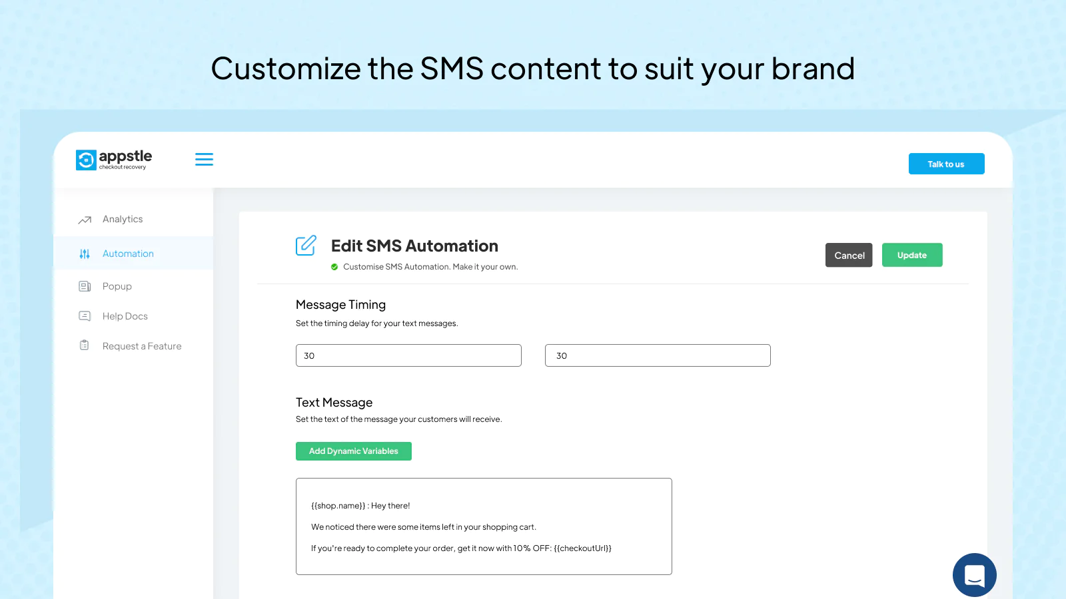1066x599 pixels.
Task: Focus the first timing delay field
Action: click(x=408, y=355)
